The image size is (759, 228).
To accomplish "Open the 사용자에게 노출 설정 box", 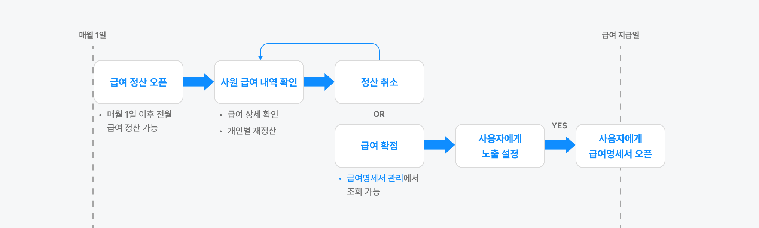I will click(500, 146).
